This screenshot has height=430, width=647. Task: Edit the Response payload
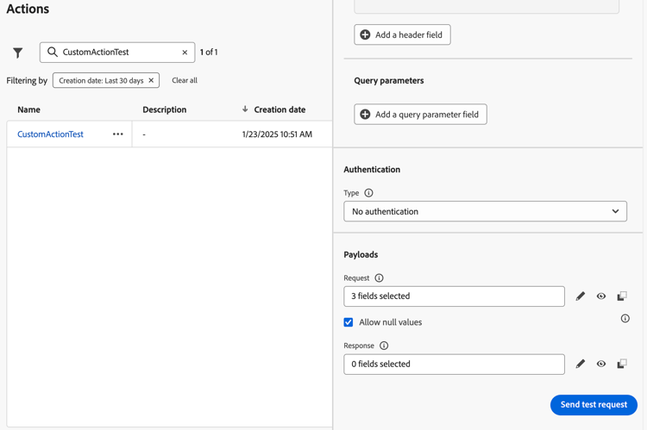(x=581, y=364)
